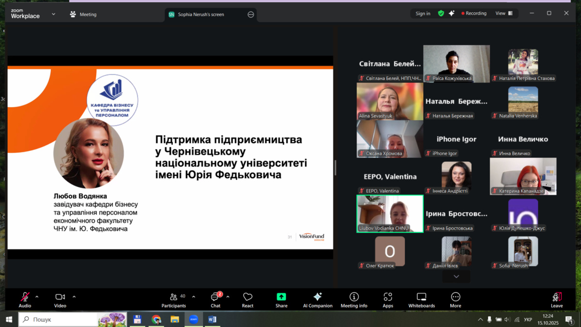Toggle the camera with Video button
The width and height of the screenshot is (581, 327).
click(x=60, y=299)
